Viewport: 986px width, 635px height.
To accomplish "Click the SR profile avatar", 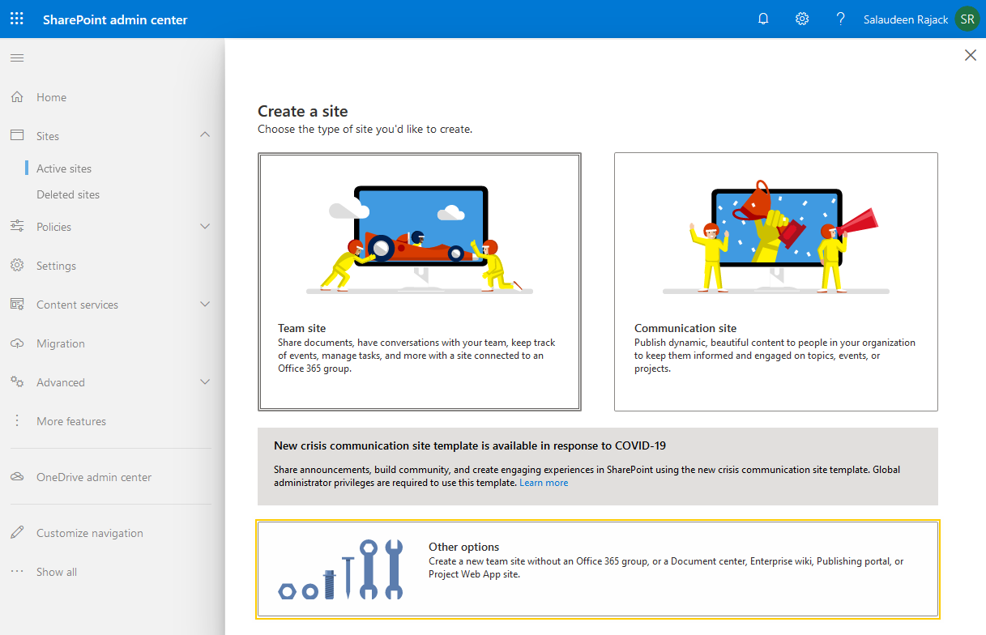I will click(x=967, y=18).
